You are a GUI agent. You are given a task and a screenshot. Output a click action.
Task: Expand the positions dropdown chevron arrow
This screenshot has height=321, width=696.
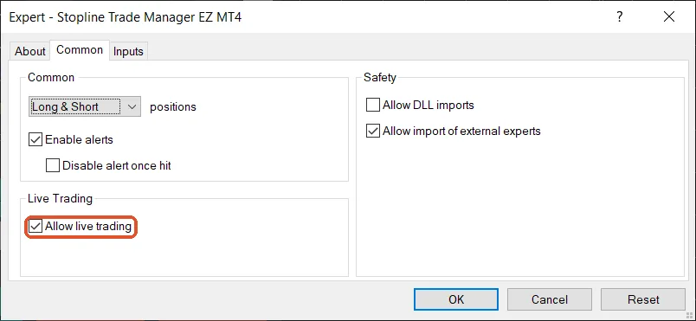click(x=132, y=106)
